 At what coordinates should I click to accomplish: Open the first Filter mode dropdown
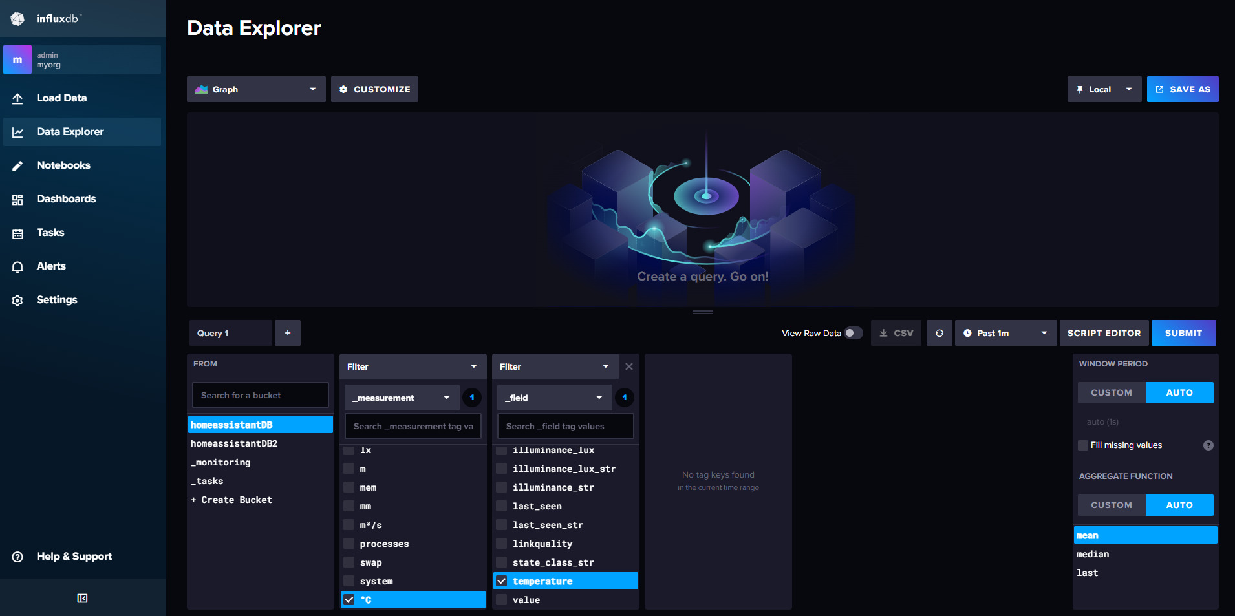(x=413, y=366)
